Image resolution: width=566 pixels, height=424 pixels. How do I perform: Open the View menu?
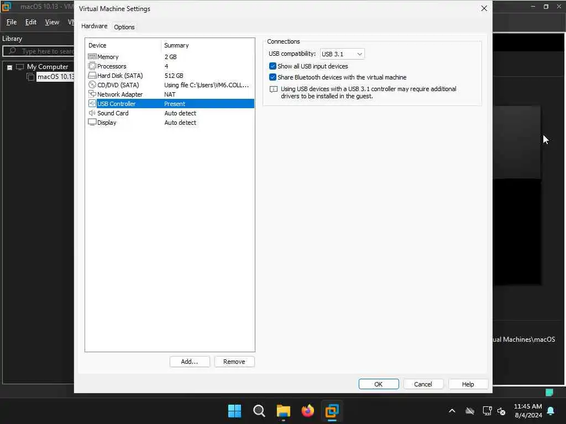[52, 22]
